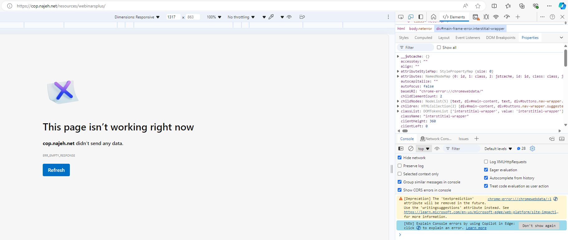Open the No throttling dropdown
The image size is (568, 240).
(x=241, y=17)
